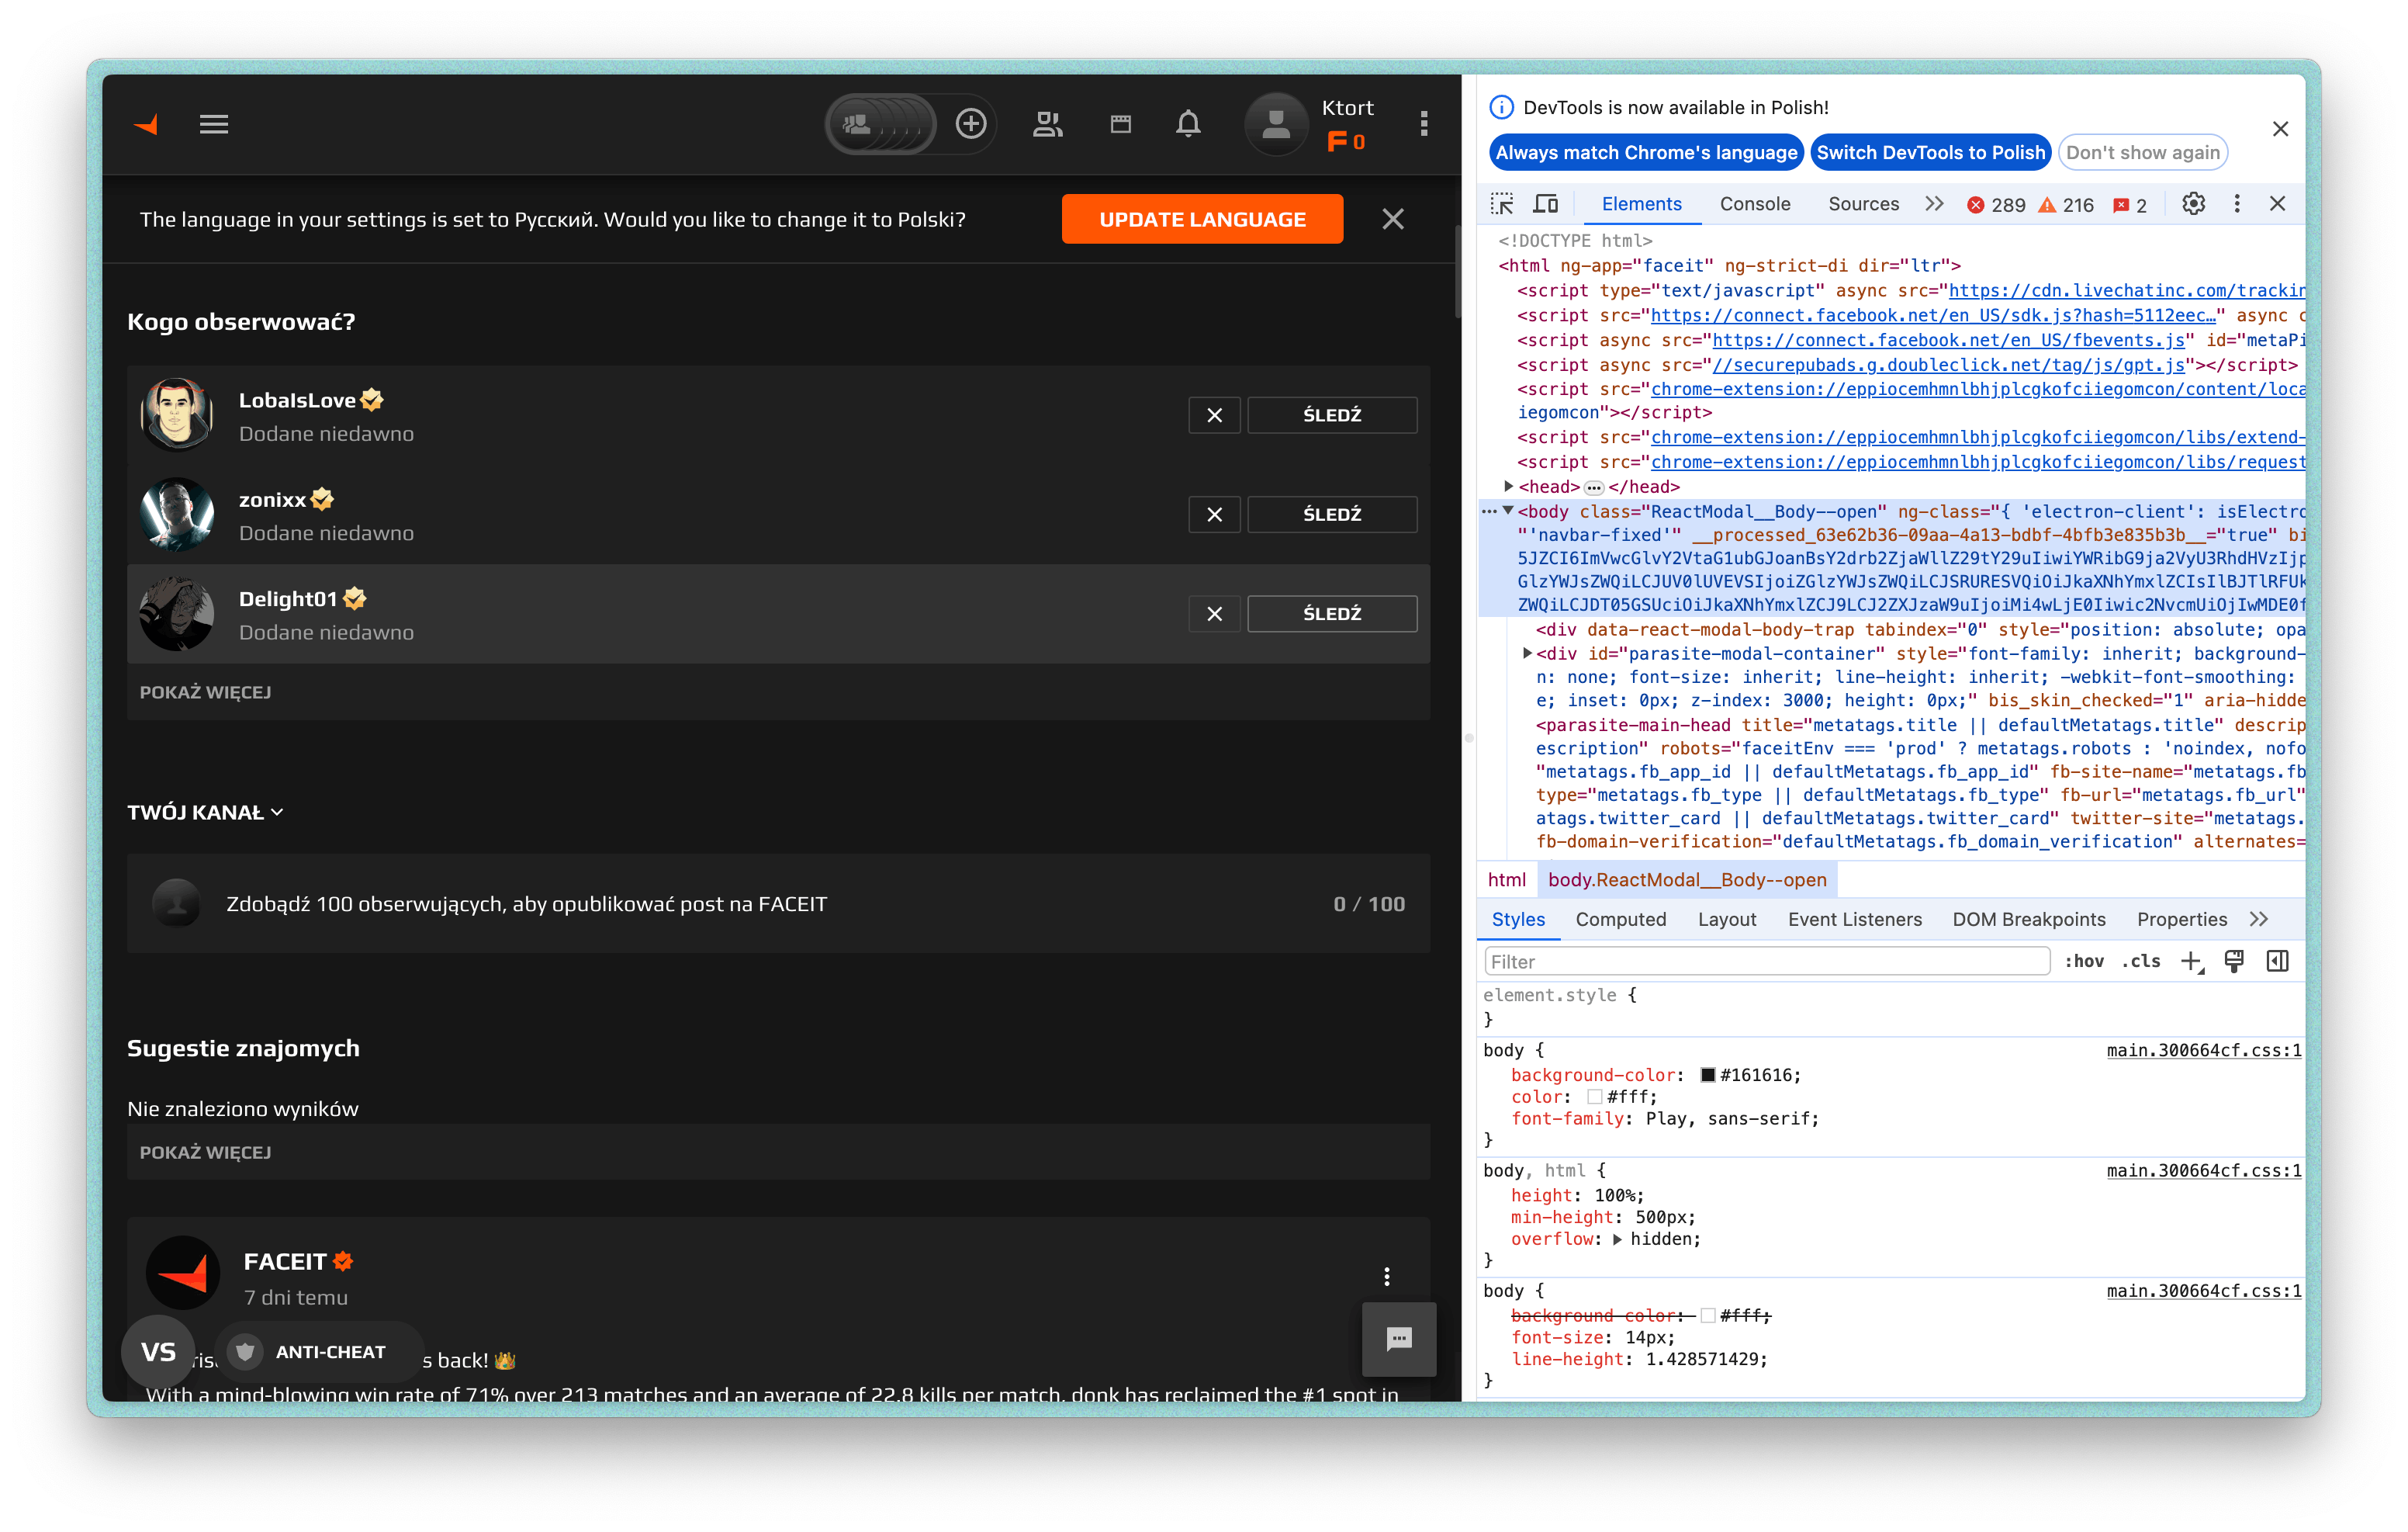The image size is (2408, 1532).
Task: Collapse the body element node
Action: pyautogui.click(x=1508, y=511)
